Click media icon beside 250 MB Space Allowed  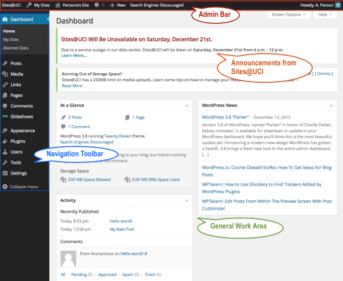point(63,180)
